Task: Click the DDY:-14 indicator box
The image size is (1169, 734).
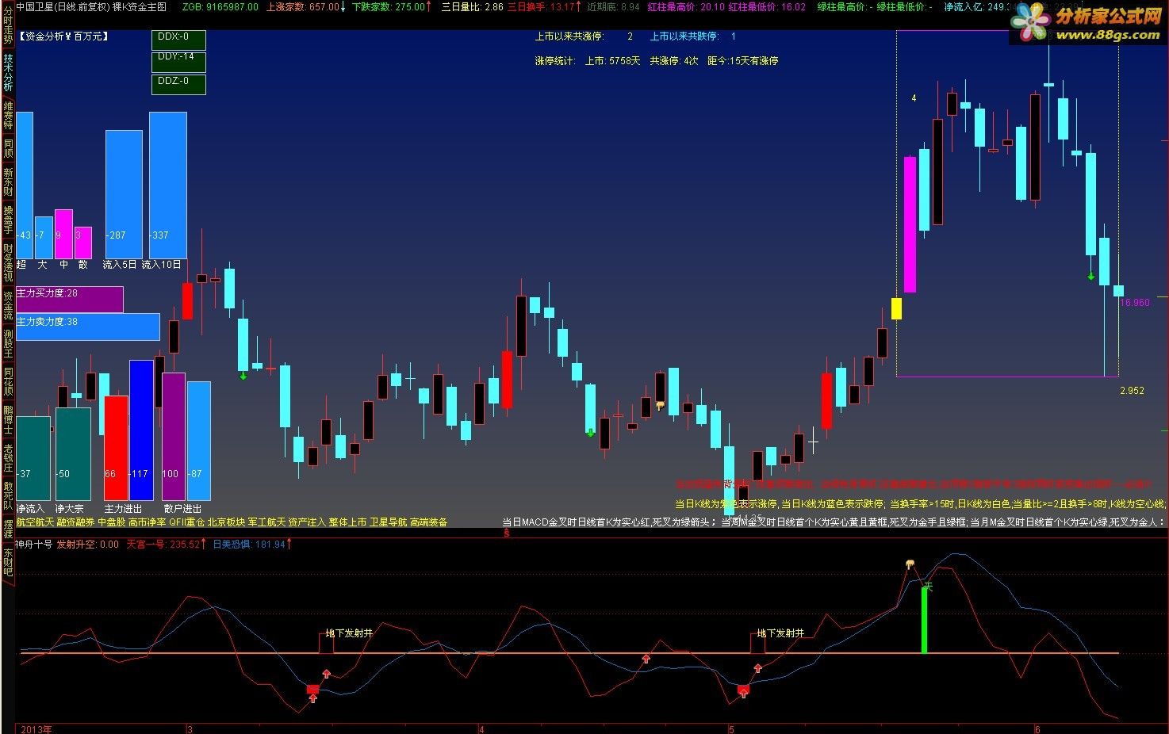Action: (178, 62)
